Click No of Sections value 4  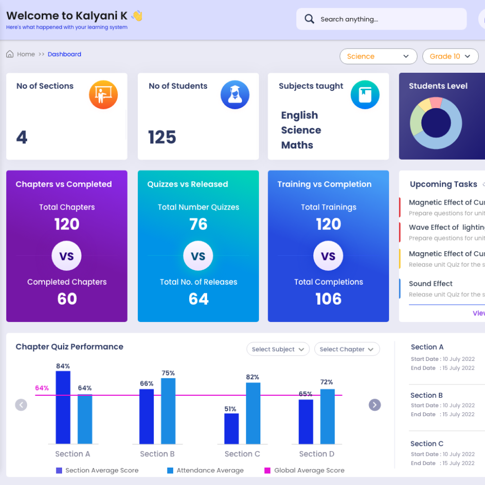point(22,137)
